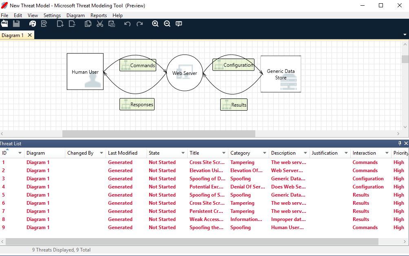This screenshot has height=256, width=409.
Task: Save the current threat model
Action: point(15,24)
